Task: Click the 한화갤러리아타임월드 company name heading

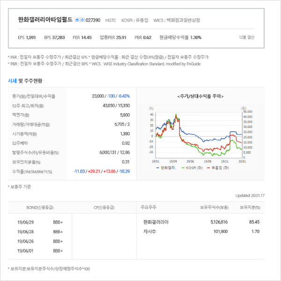Action: 45,19
